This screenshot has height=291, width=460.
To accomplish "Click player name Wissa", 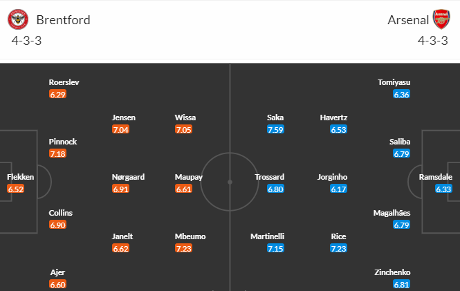I will 185,118.
